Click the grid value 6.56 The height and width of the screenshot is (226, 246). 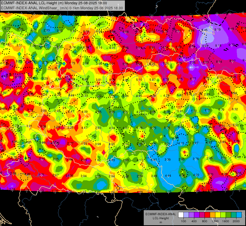(x=166, y=79)
